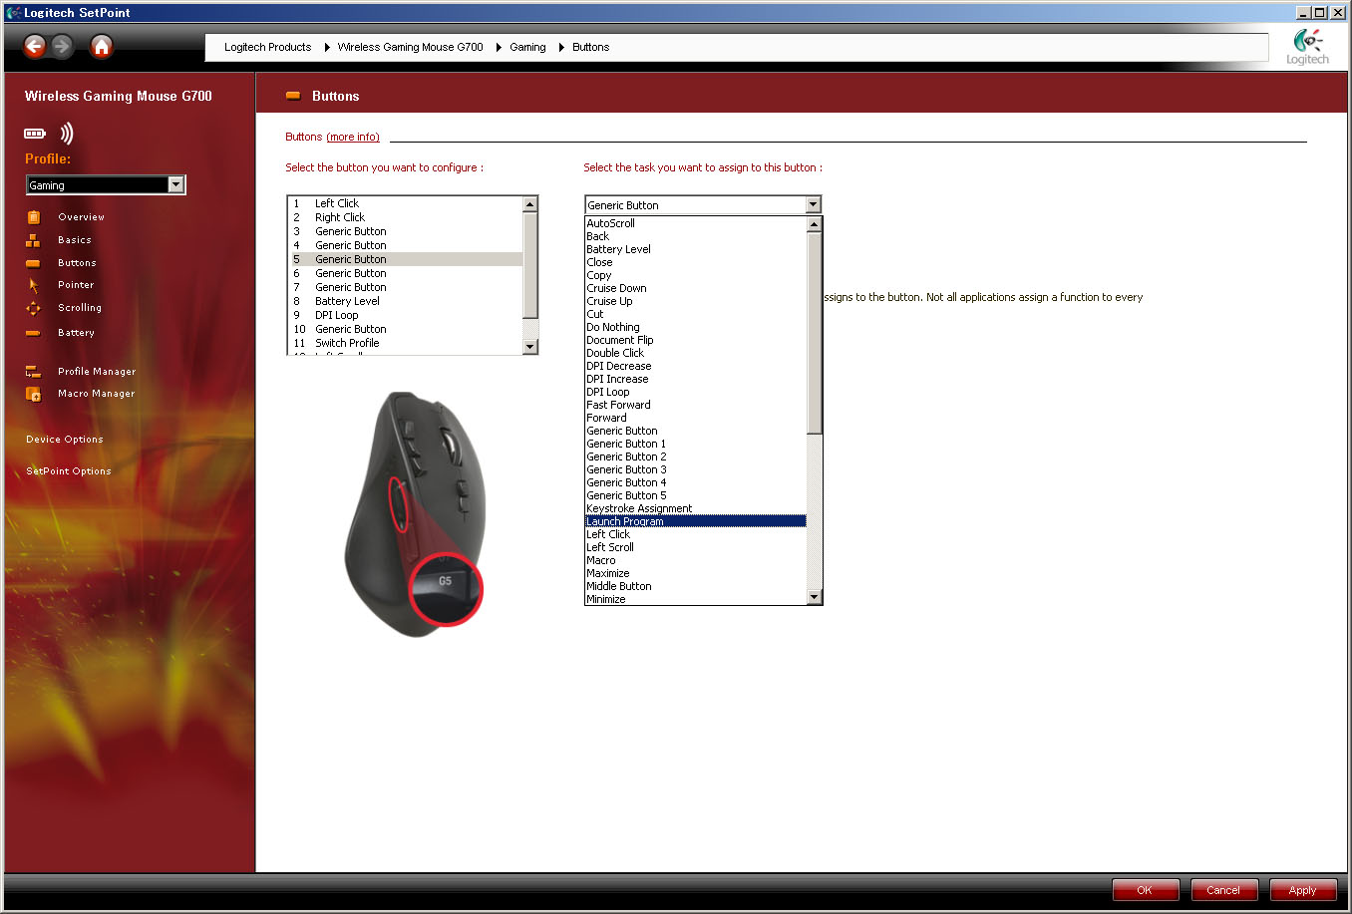1352x914 pixels.
Task: Choose Keystroke Assignment task
Action: (696, 508)
